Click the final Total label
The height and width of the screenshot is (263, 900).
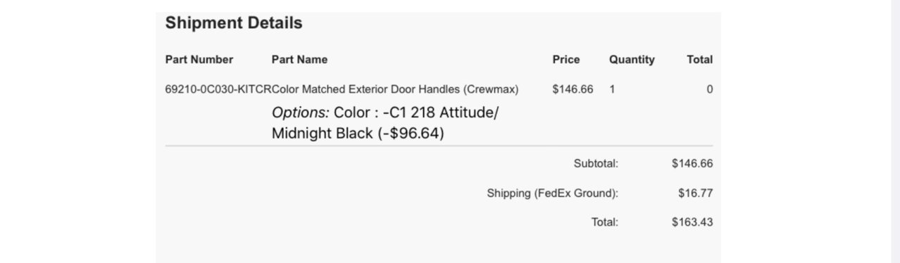pyautogui.click(x=605, y=222)
